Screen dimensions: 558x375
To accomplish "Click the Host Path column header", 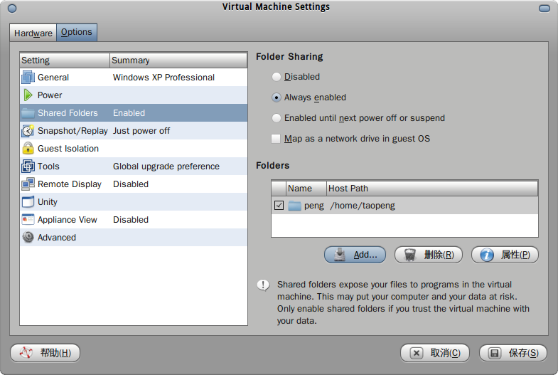I will pyautogui.click(x=432, y=189).
